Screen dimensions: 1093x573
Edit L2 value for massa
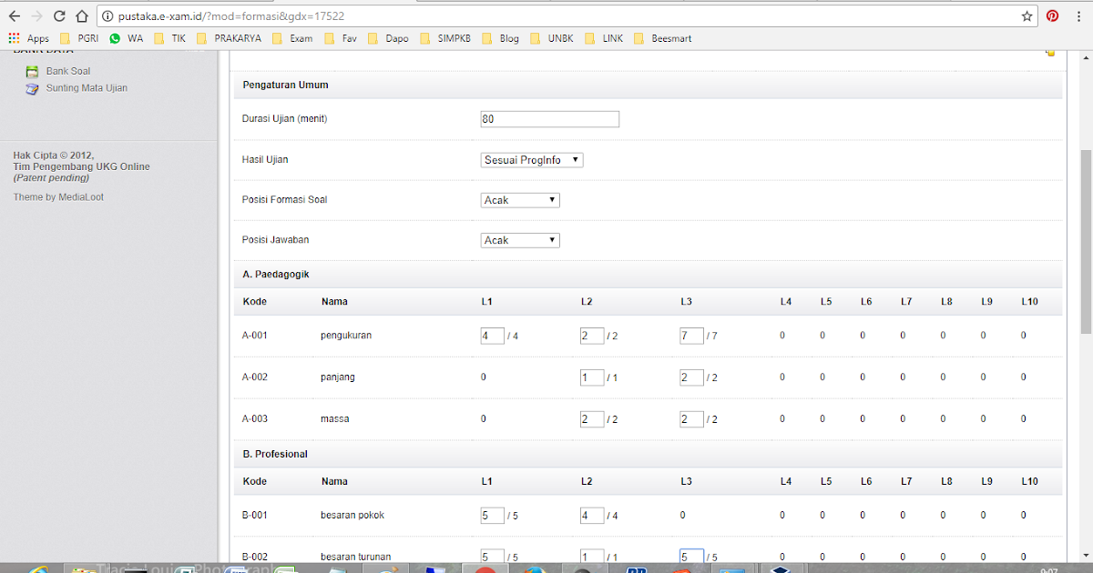click(592, 419)
